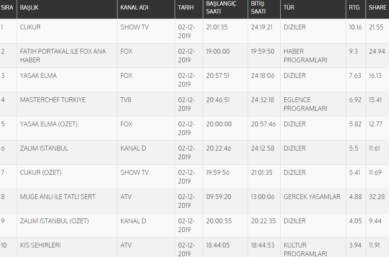This screenshot has height=257, width=389.
Task: Click the 10.16 RTG value for CUKUR
Action: pyautogui.click(x=355, y=27)
